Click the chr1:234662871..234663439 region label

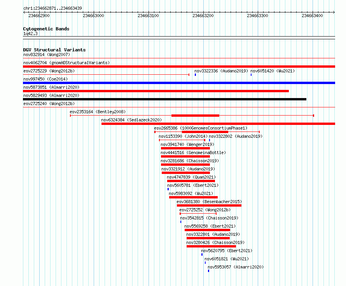pyautogui.click(x=52, y=8)
